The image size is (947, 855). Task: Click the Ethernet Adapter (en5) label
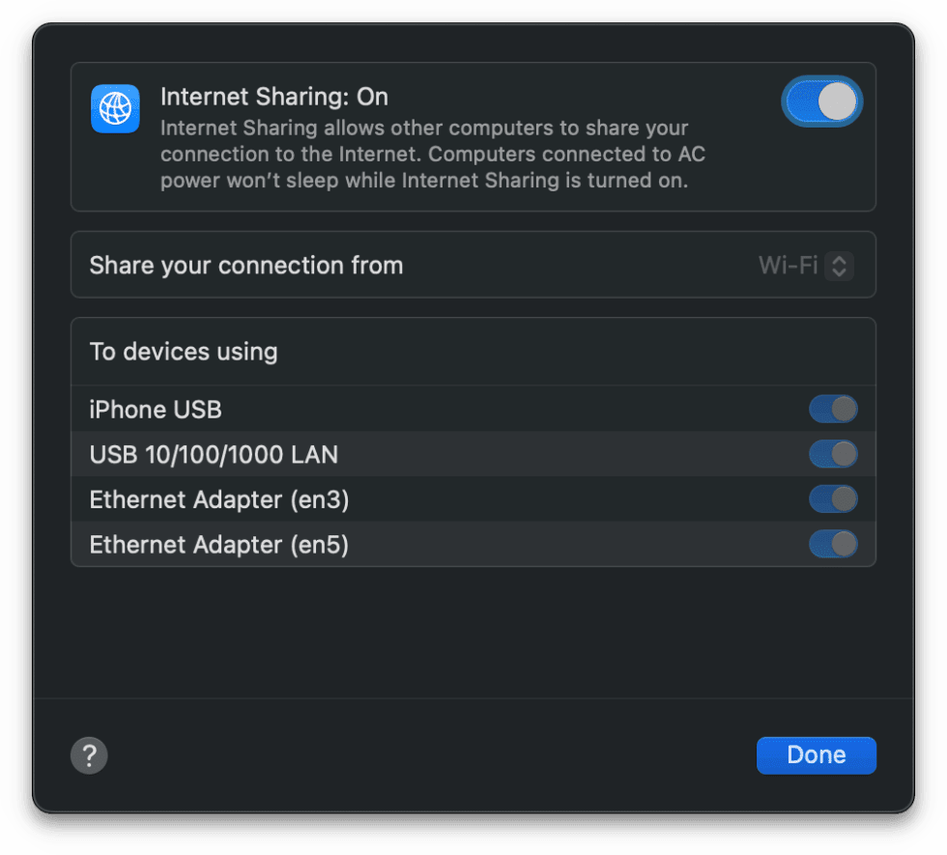pos(218,544)
